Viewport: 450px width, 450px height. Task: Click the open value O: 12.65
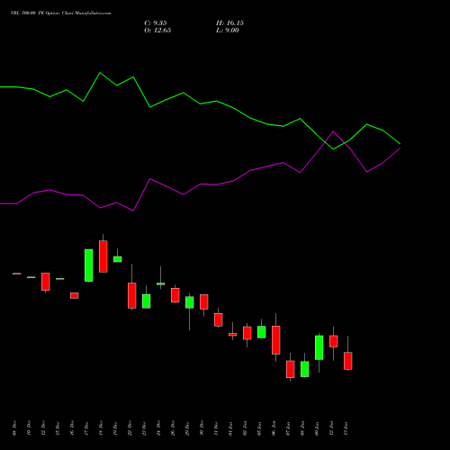(x=157, y=31)
